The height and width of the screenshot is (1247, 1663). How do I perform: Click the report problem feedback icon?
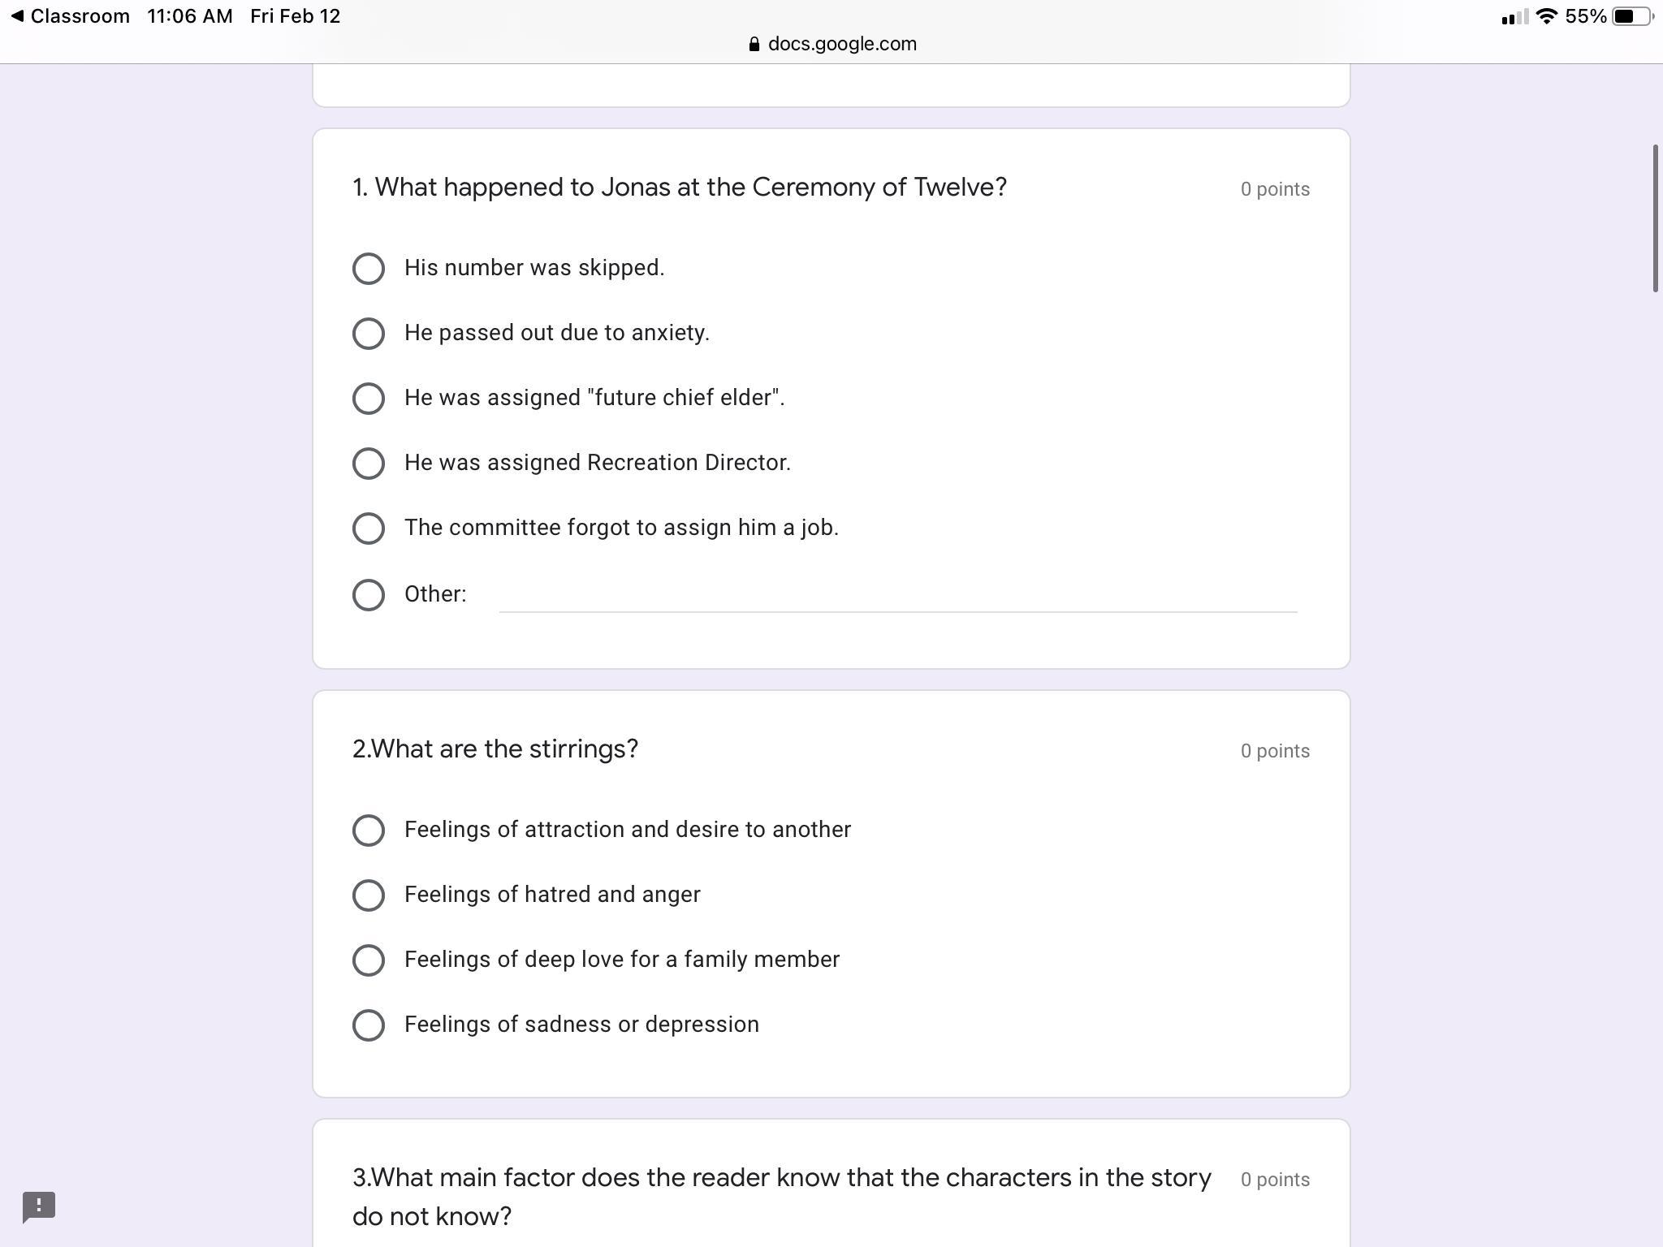tap(38, 1206)
